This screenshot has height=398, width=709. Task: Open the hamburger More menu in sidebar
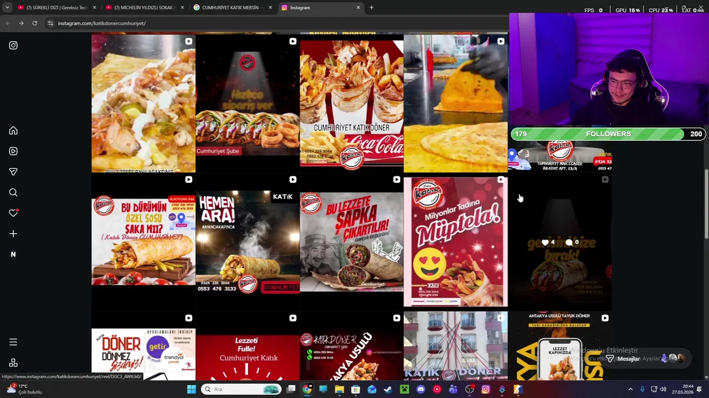[x=13, y=342]
